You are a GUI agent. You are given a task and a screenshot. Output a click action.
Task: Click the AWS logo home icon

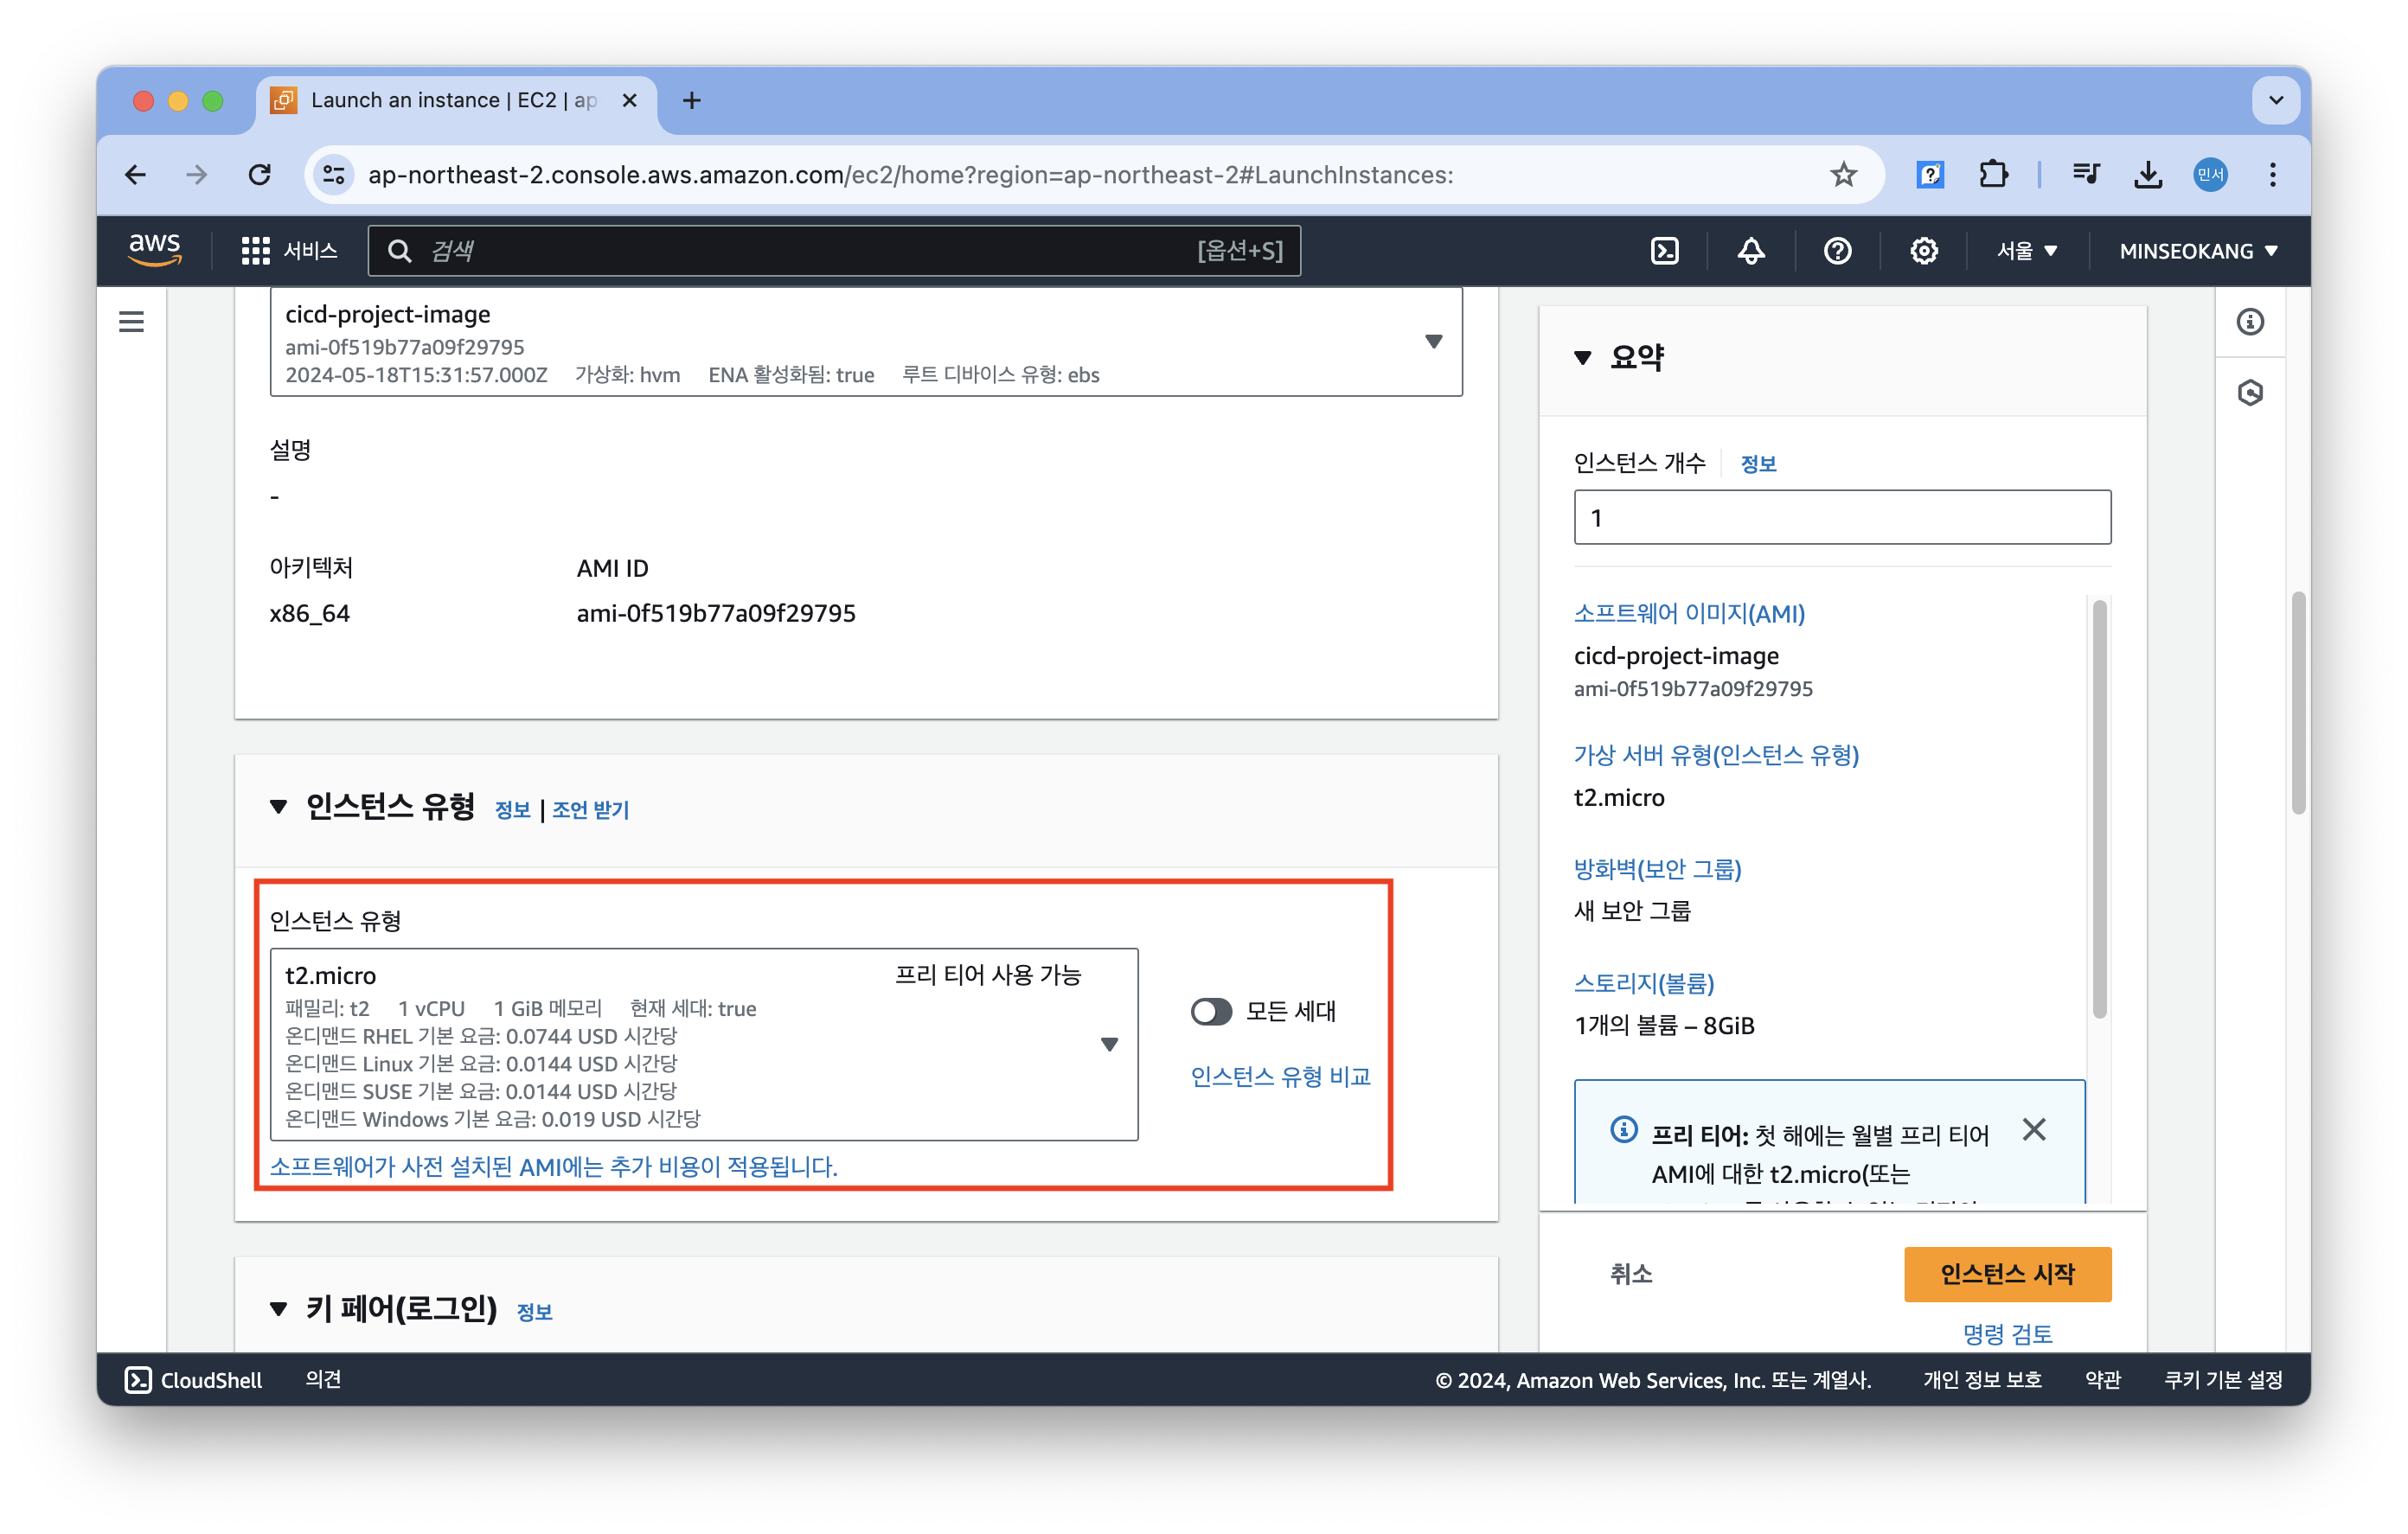pos(155,249)
